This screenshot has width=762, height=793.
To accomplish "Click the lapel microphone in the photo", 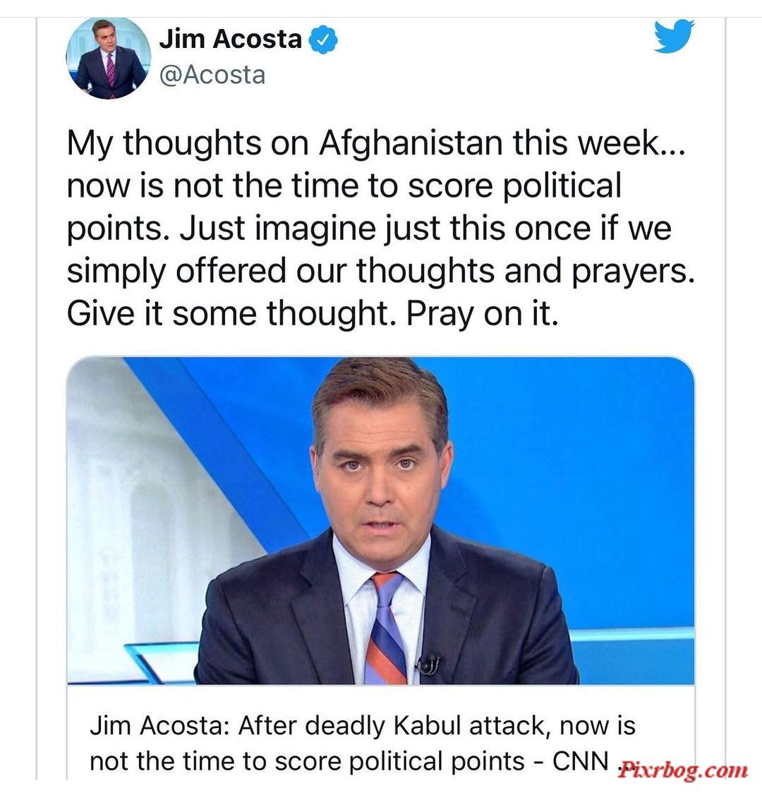I will click(x=428, y=664).
